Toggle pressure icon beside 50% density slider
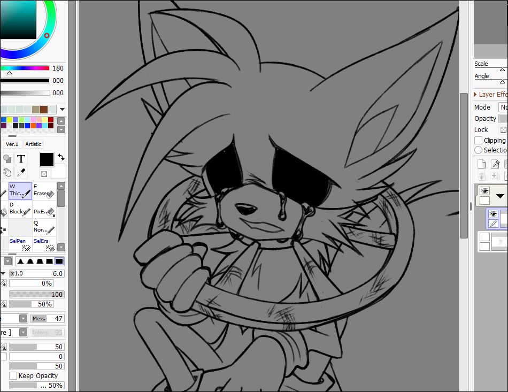The height and width of the screenshot is (392, 508). pyautogui.click(x=3, y=304)
